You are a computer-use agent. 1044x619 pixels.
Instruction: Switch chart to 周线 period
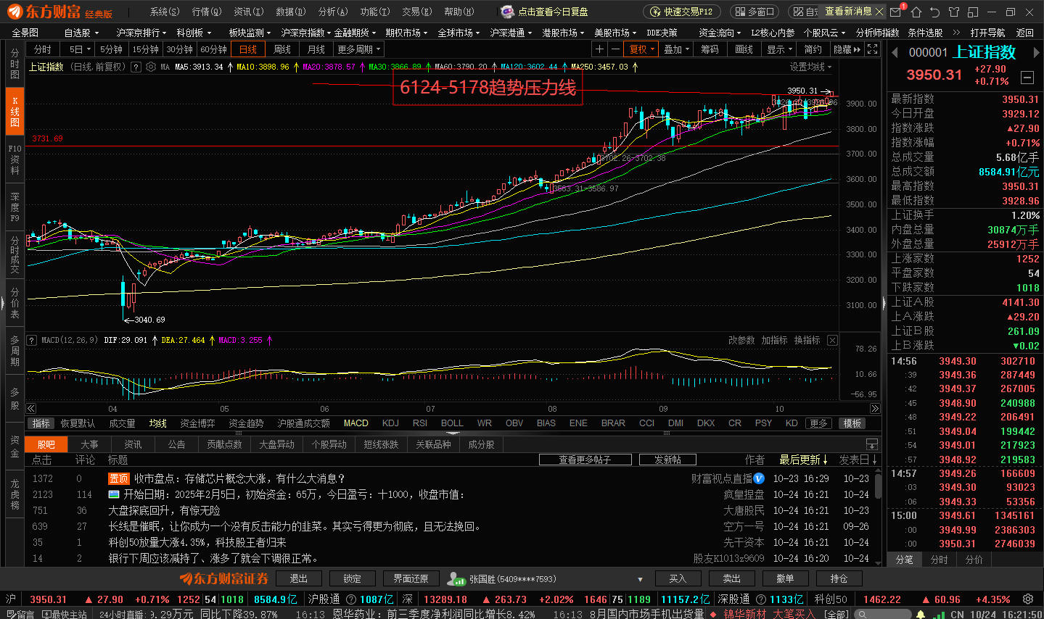(282, 49)
